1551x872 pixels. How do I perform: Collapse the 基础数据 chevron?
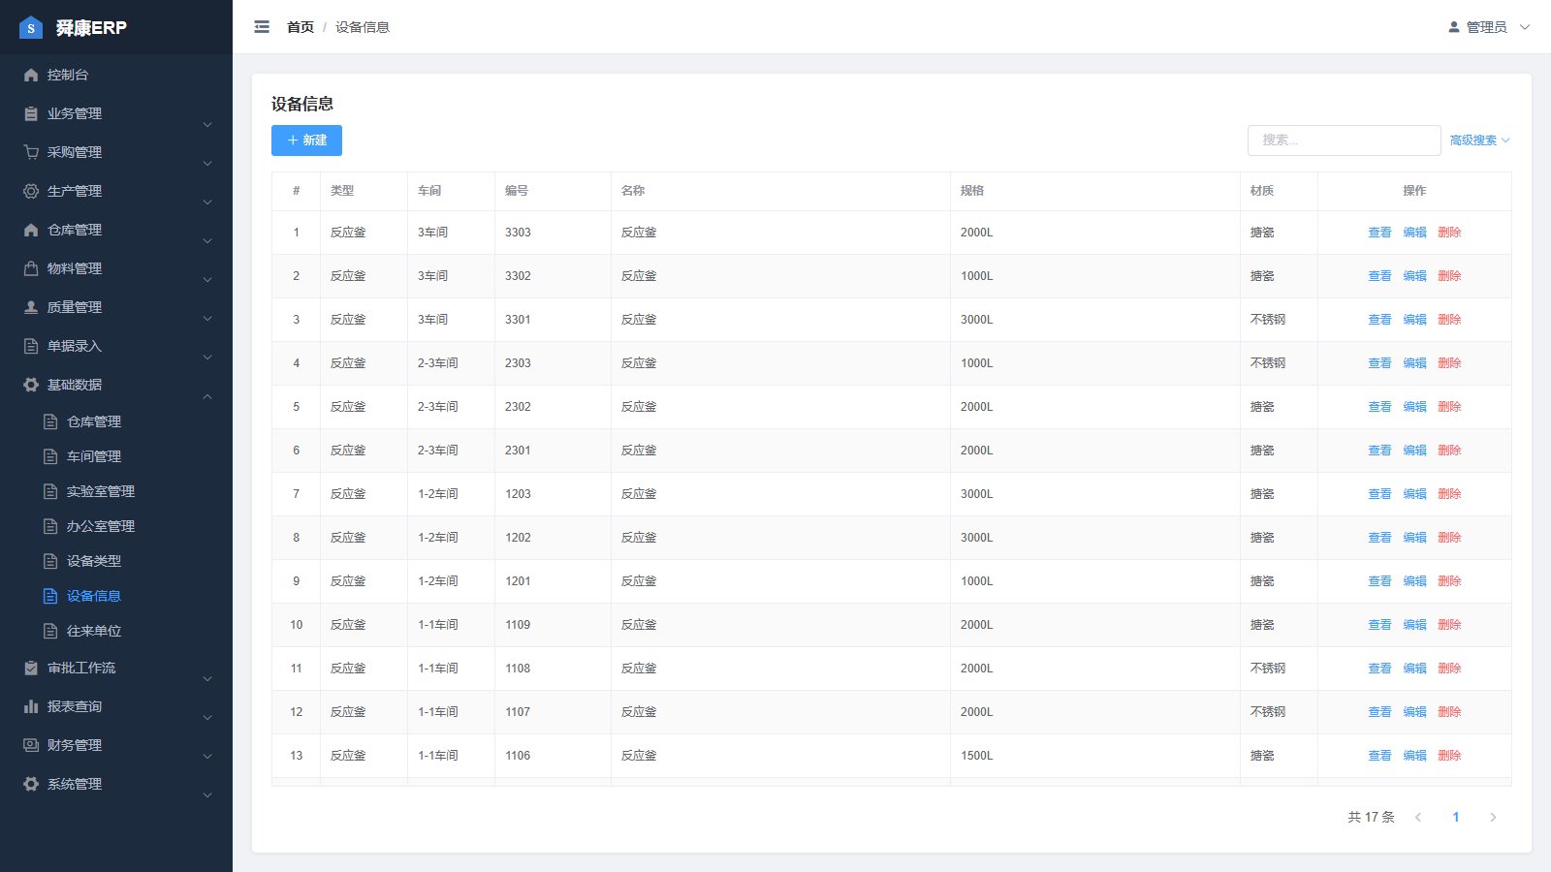pos(207,396)
